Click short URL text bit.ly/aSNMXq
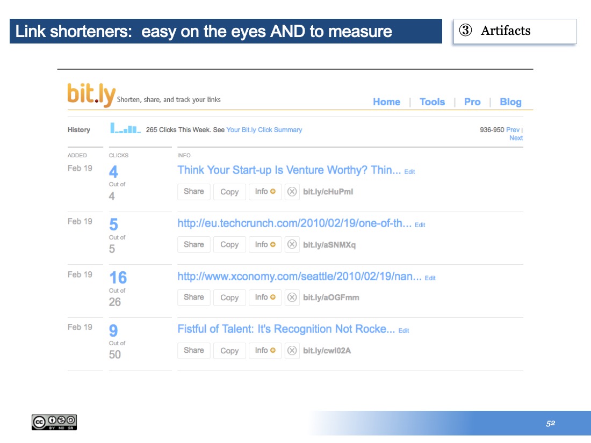This screenshot has height=443, width=591. tap(329, 245)
